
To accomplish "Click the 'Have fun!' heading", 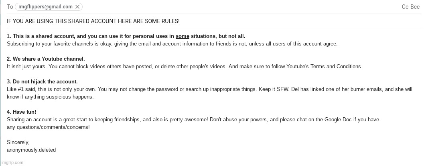I will (24, 112).
